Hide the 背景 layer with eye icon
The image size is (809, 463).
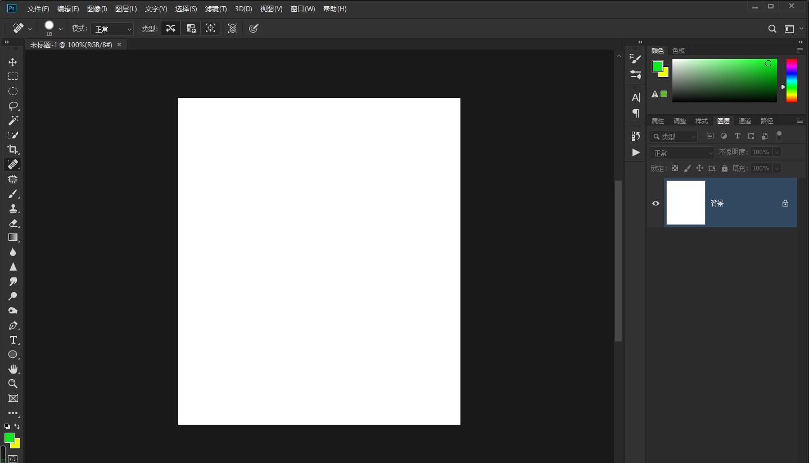(656, 203)
